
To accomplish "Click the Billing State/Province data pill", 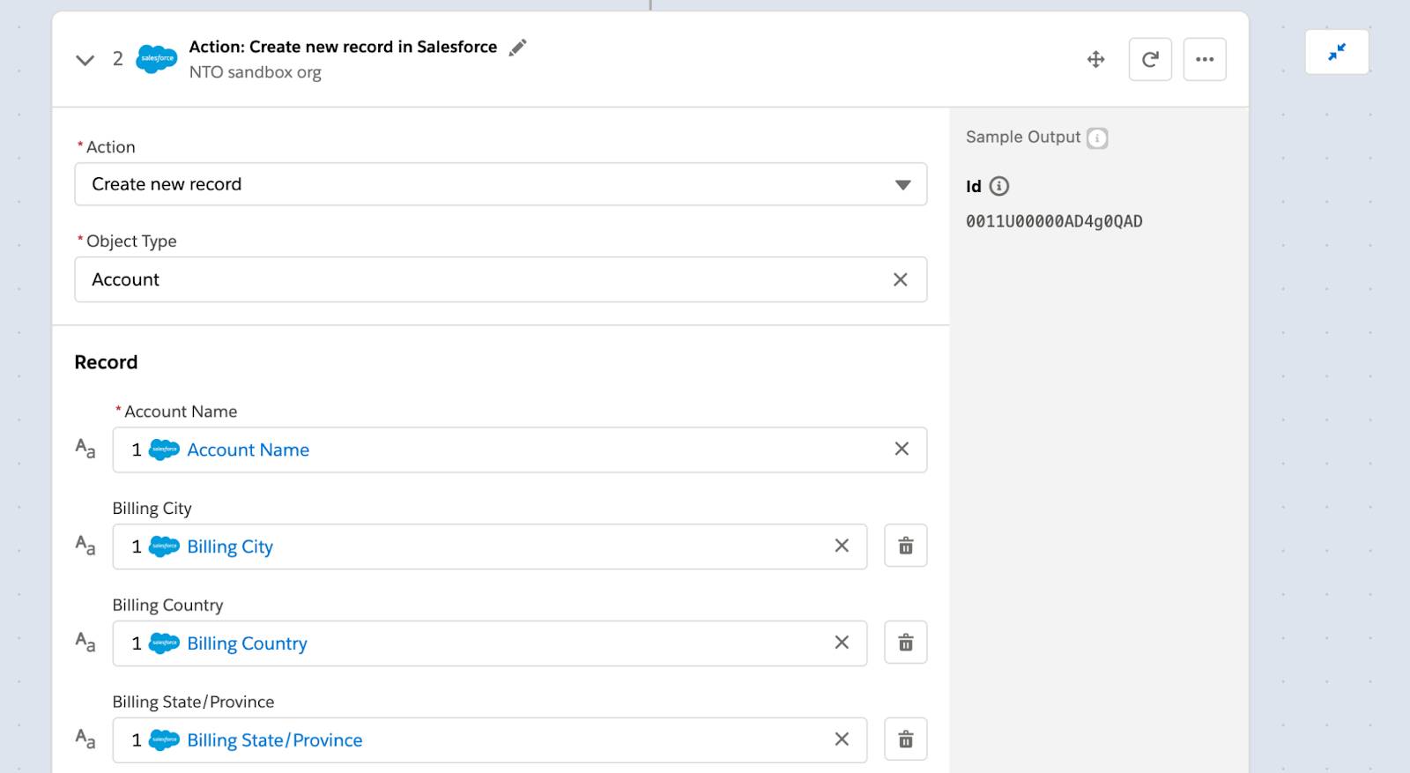I will pos(256,740).
